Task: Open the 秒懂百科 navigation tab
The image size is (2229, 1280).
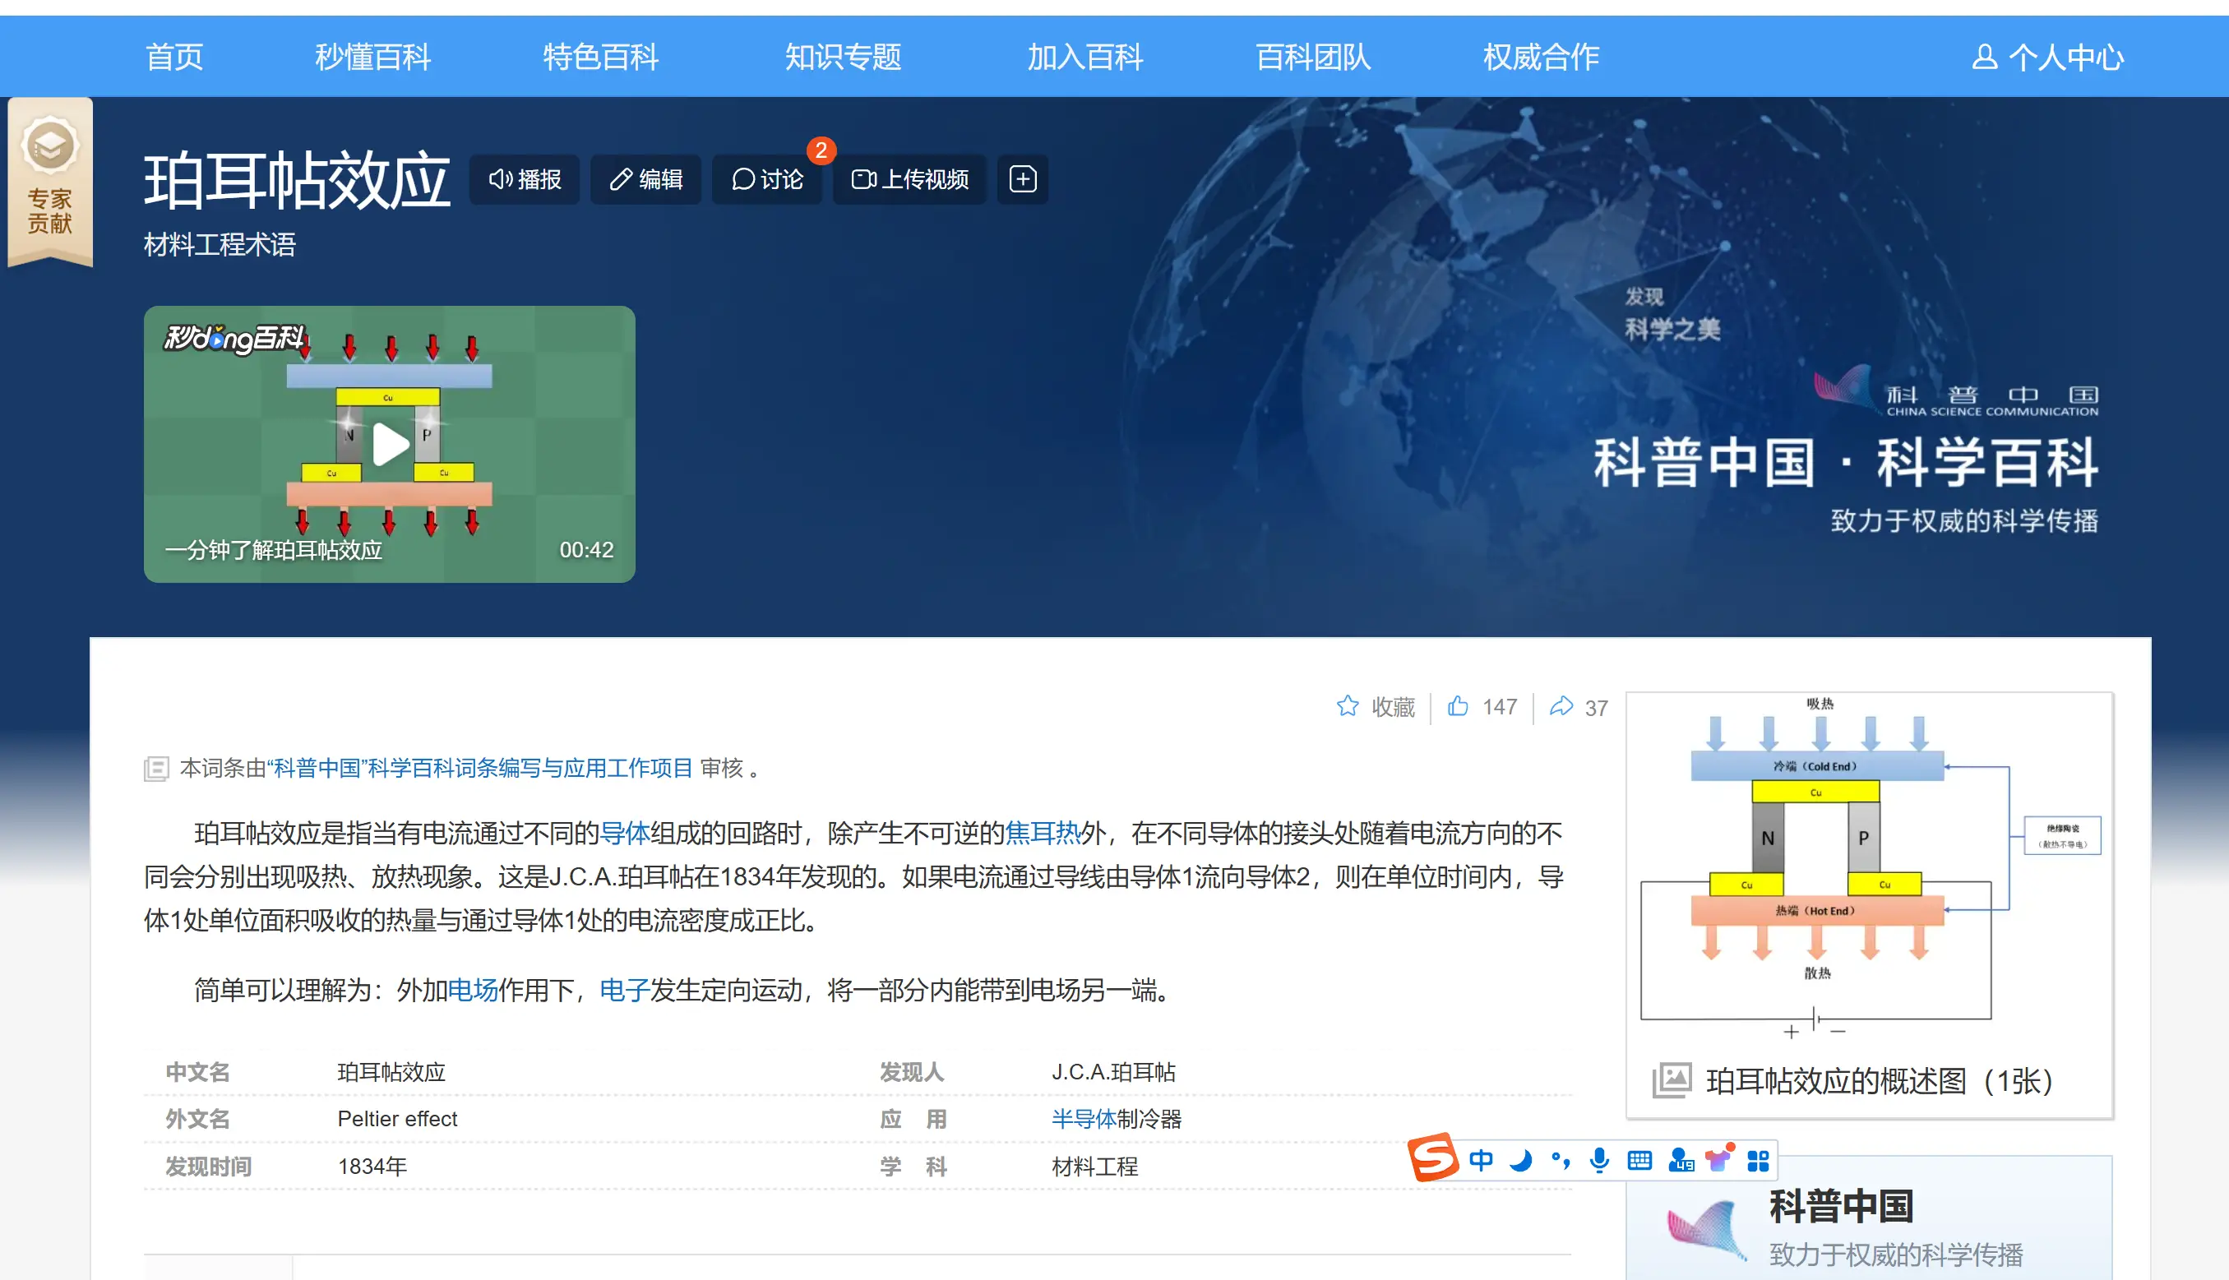Action: (x=372, y=58)
